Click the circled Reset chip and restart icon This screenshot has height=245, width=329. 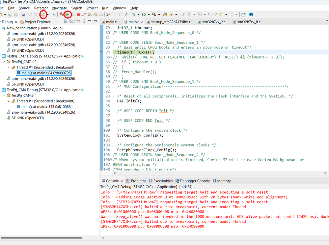43,14
